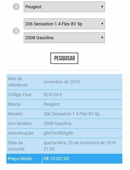This screenshot has height=170, width=130.
Task: Click the Data da consulta value
Action: (80, 146)
